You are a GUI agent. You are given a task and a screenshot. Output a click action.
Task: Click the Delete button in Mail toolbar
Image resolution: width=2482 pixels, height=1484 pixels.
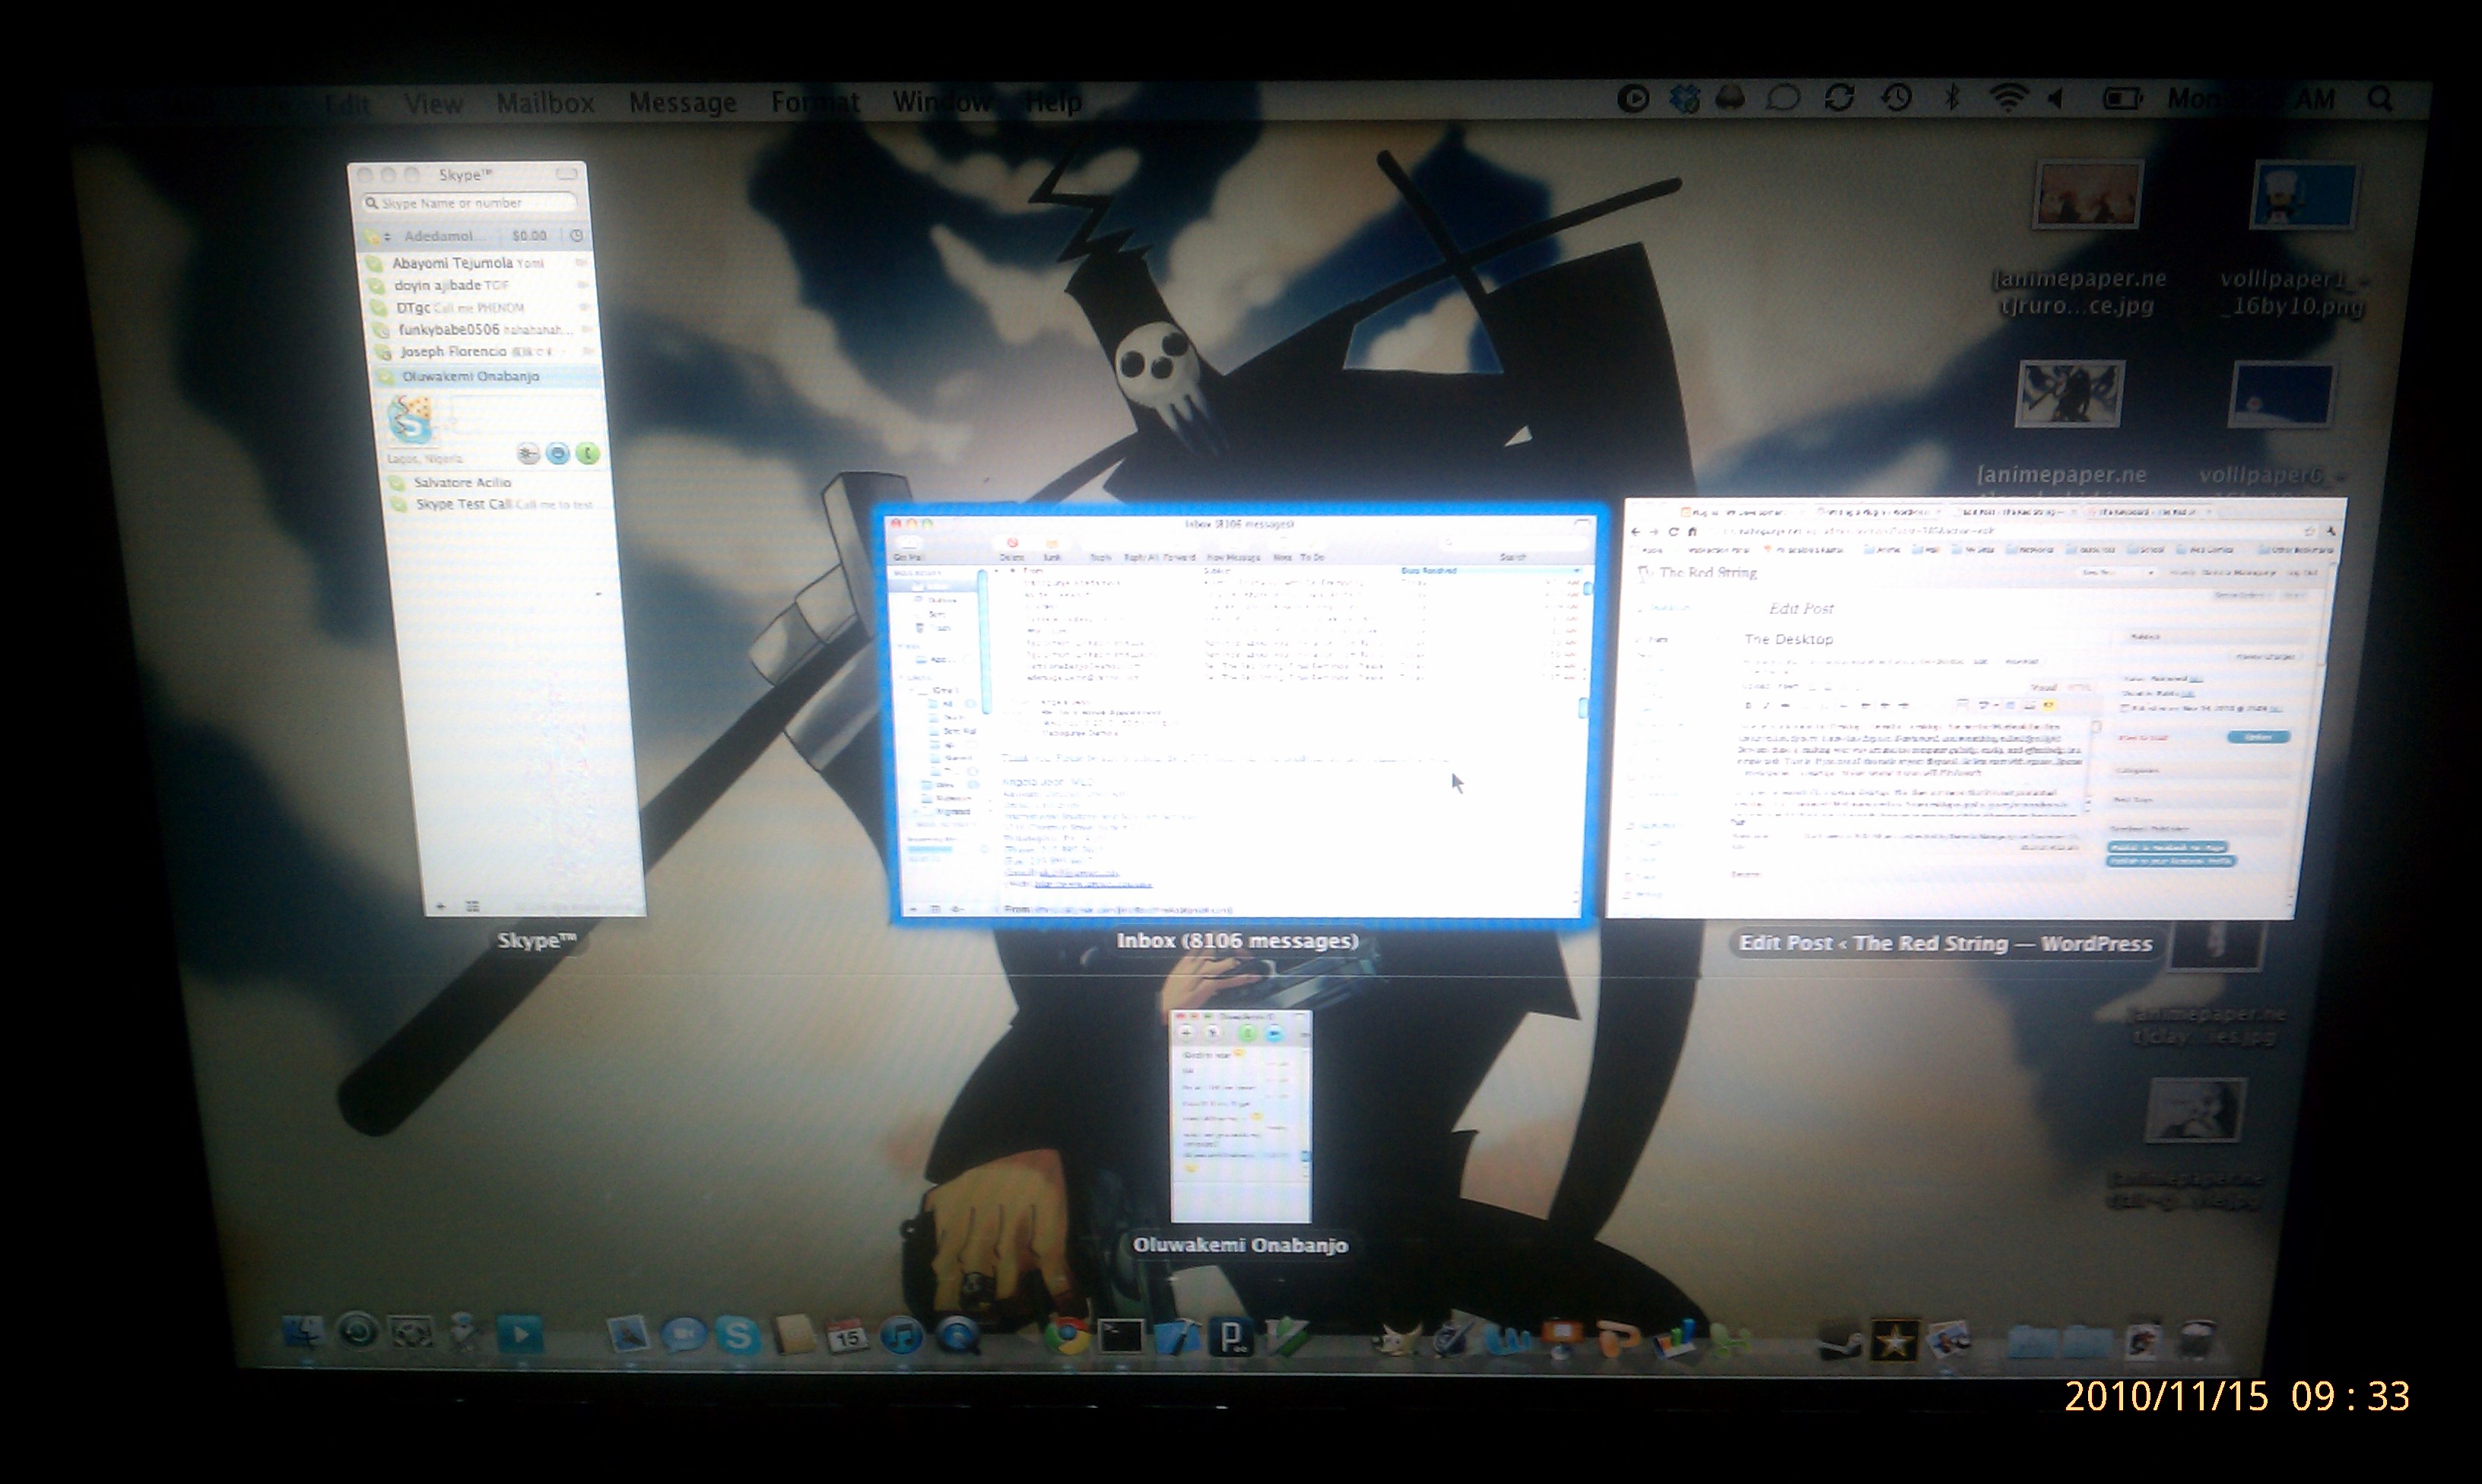point(1011,549)
